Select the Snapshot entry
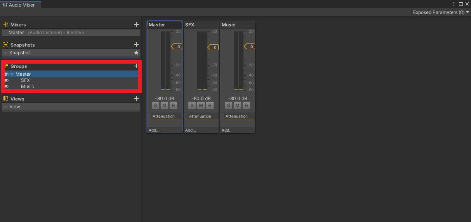 click(x=71, y=53)
